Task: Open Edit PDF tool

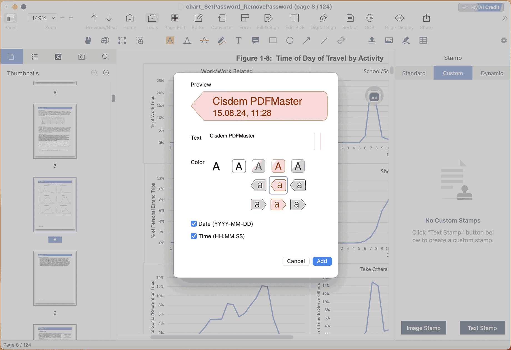Action: (295, 18)
